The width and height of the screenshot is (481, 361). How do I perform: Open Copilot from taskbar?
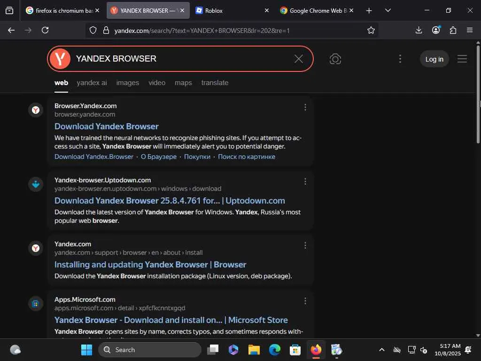pos(233,350)
